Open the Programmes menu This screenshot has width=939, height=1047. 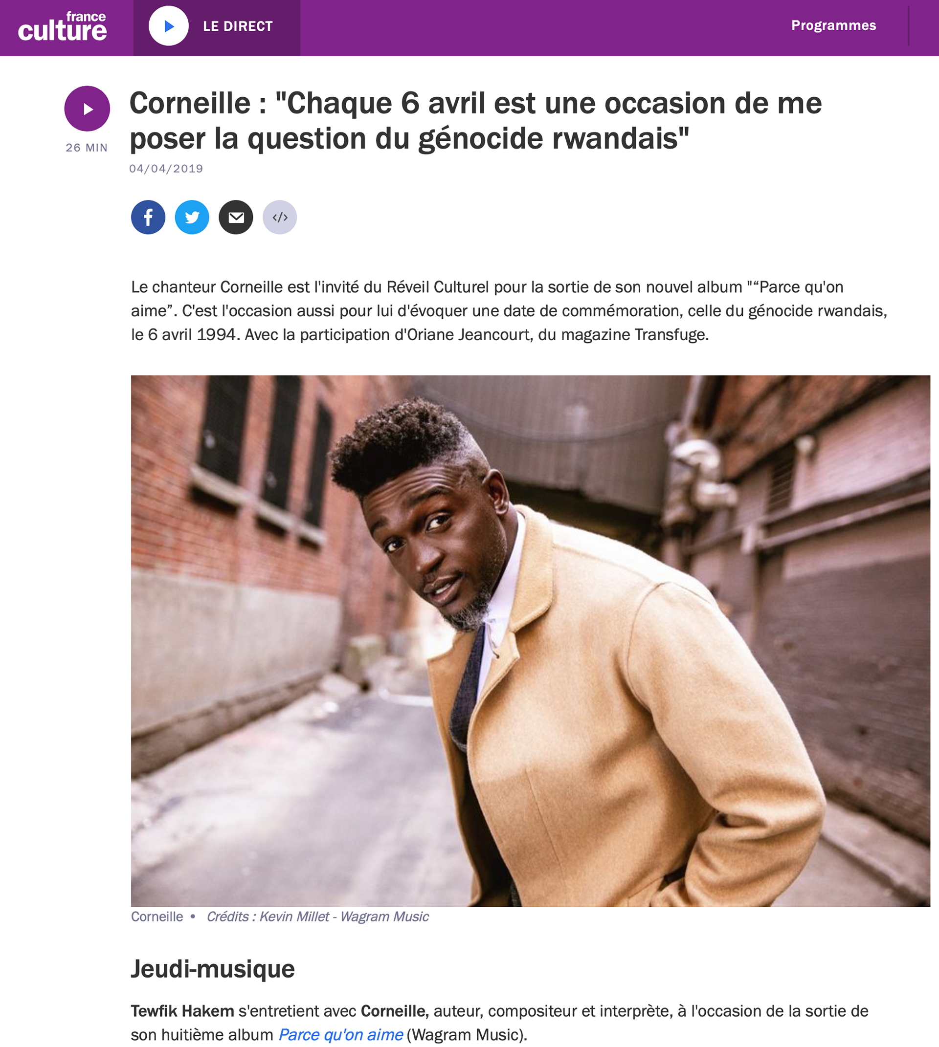[833, 25]
